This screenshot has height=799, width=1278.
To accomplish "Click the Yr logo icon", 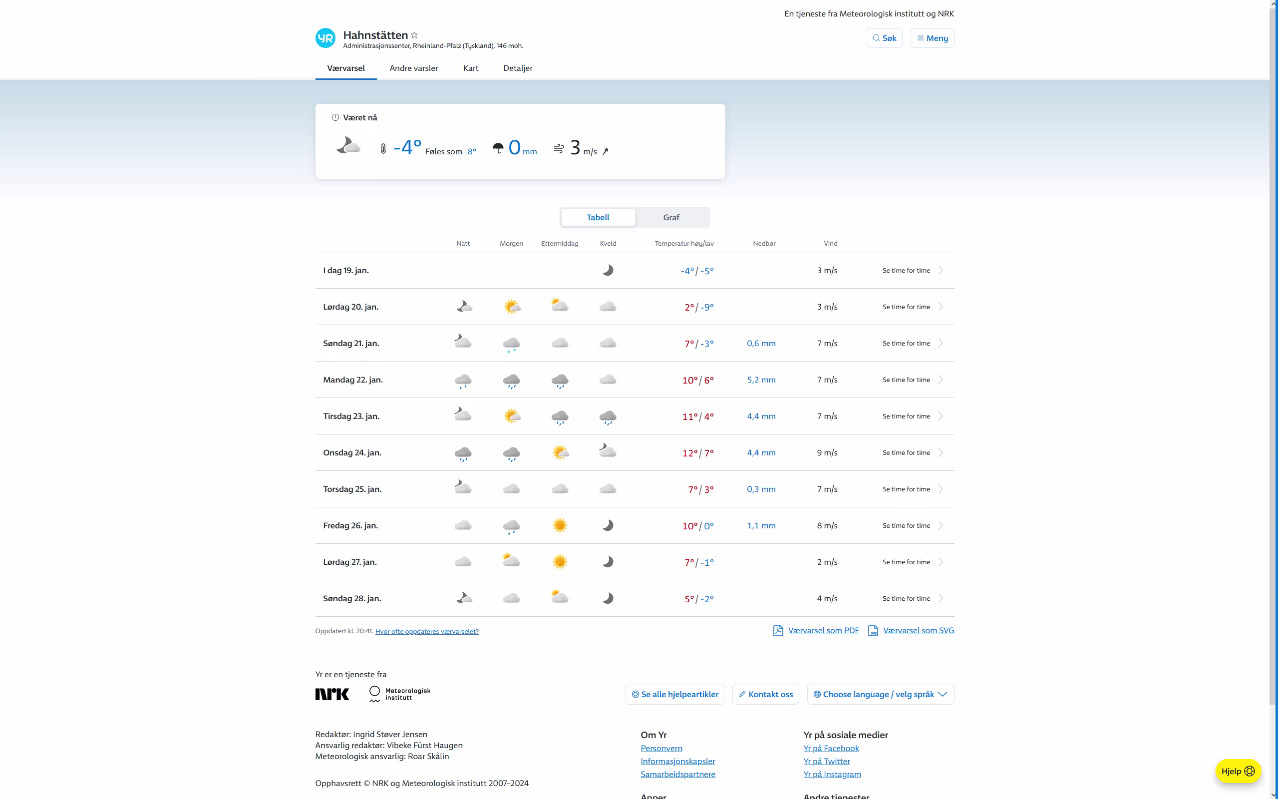I will [325, 38].
